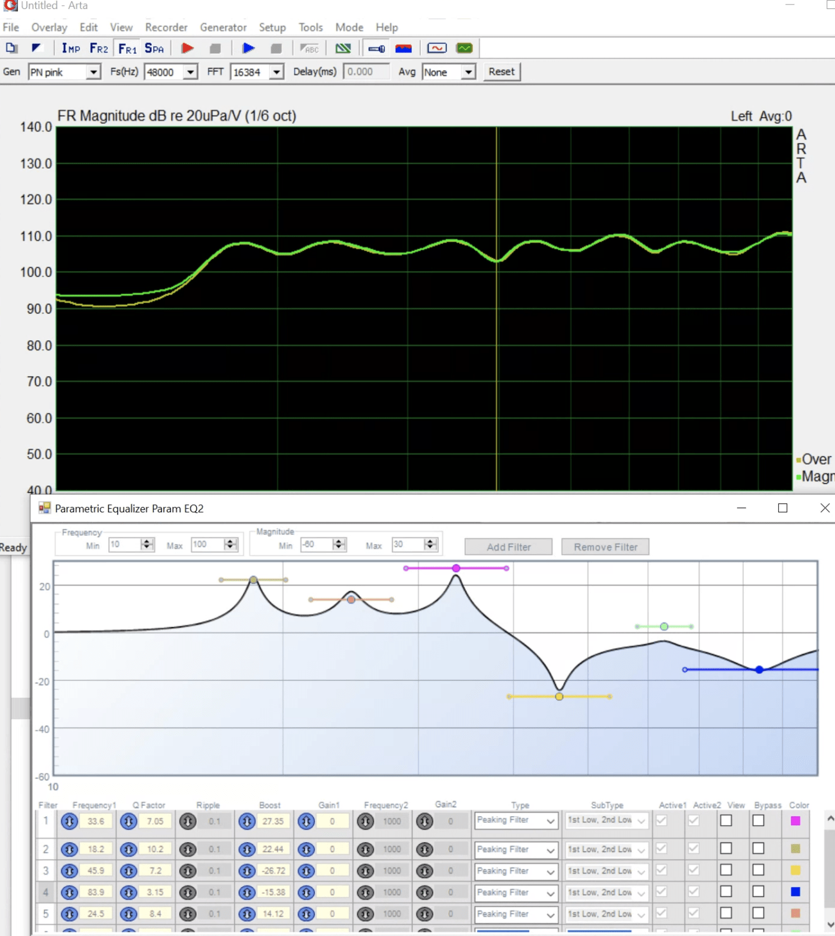
Task: Enable Bypass for filter 3
Action: click(759, 870)
